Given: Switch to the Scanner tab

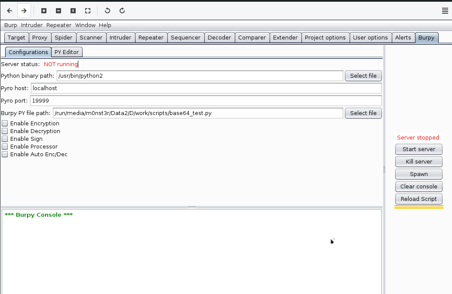Looking at the screenshot, I should pyautogui.click(x=91, y=38).
